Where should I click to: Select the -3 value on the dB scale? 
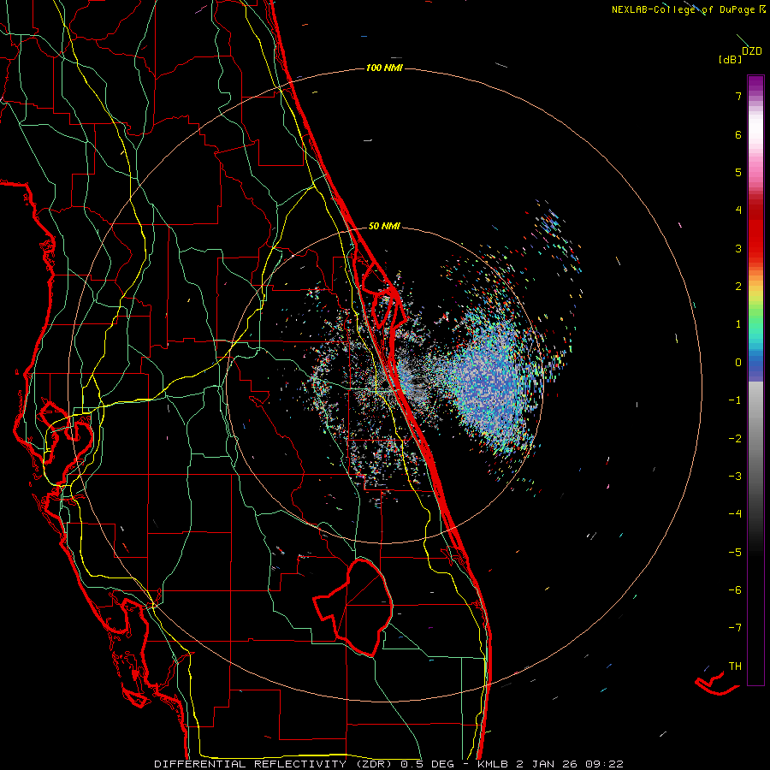tap(735, 477)
